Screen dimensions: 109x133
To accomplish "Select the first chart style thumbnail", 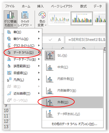I will [x=59, y=18].
